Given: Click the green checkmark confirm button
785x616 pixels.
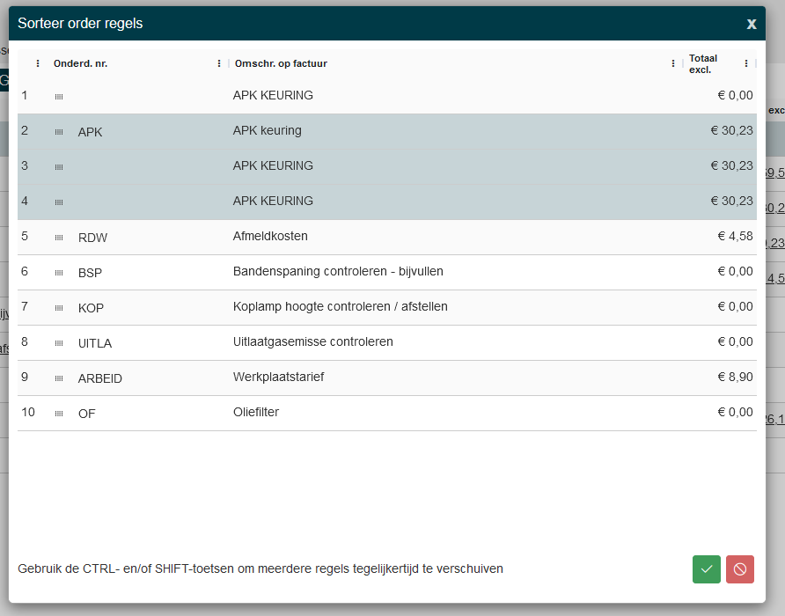Looking at the screenshot, I should (x=706, y=569).
